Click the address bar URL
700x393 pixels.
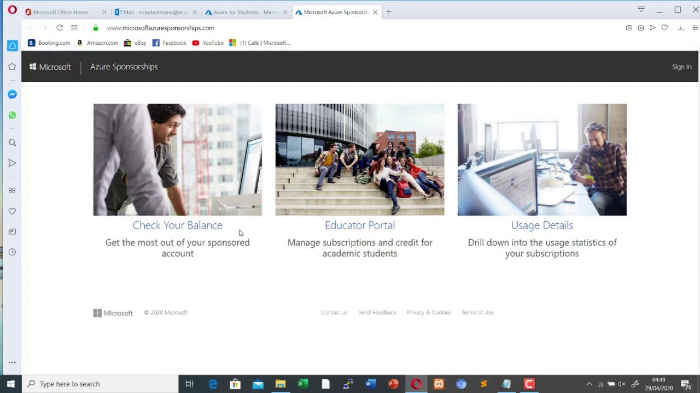(x=161, y=28)
